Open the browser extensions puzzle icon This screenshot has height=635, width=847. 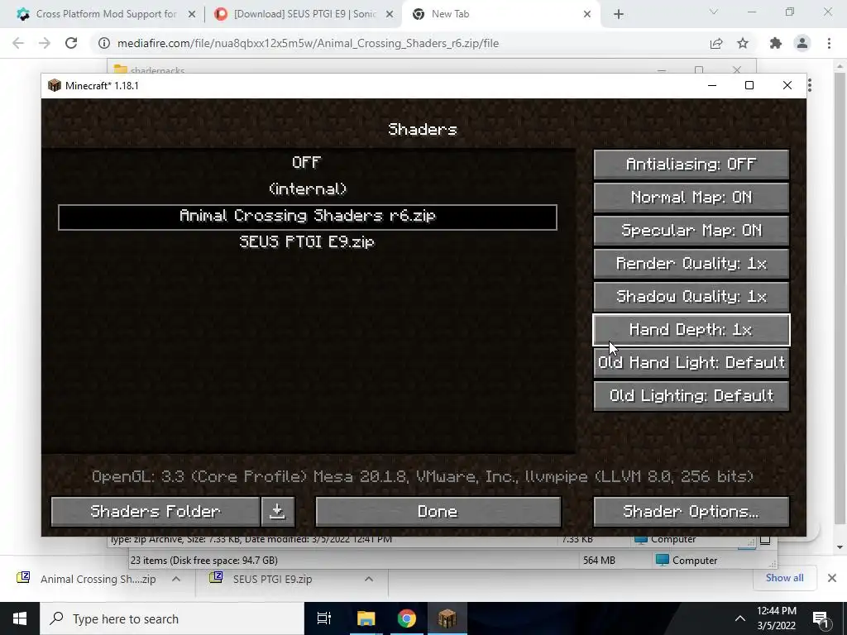pyautogui.click(x=776, y=43)
